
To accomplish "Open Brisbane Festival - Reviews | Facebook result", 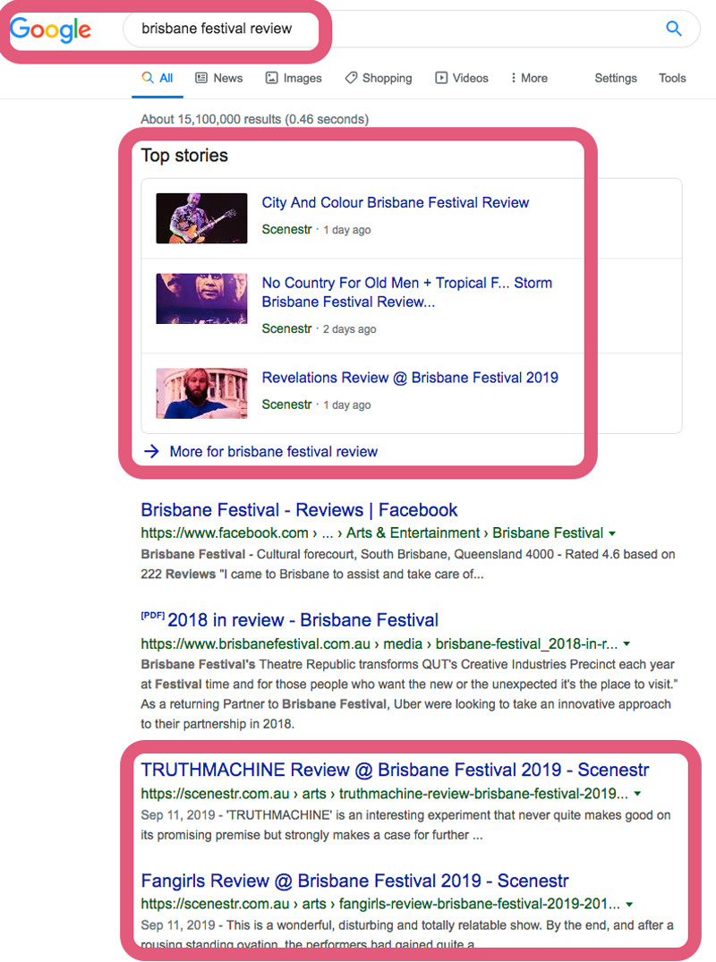I will click(299, 510).
